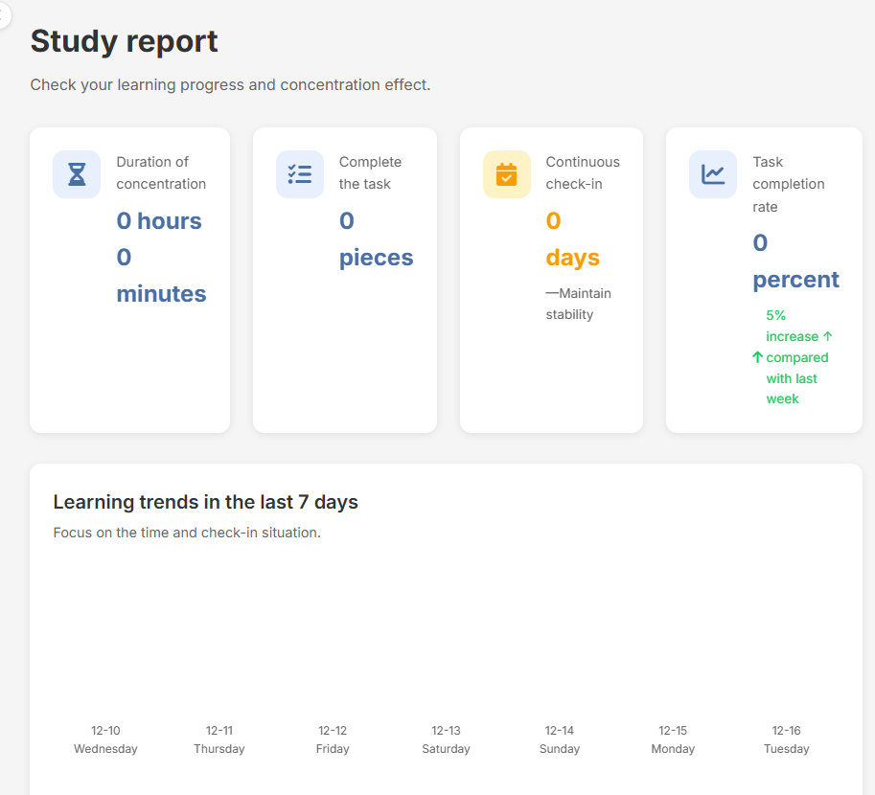Select the 12-12 Friday chart label

[x=333, y=739]
